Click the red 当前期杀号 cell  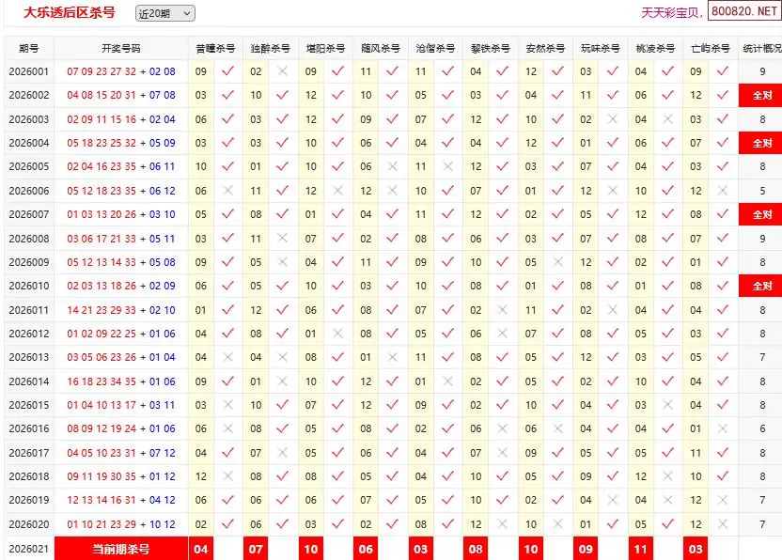120,549
